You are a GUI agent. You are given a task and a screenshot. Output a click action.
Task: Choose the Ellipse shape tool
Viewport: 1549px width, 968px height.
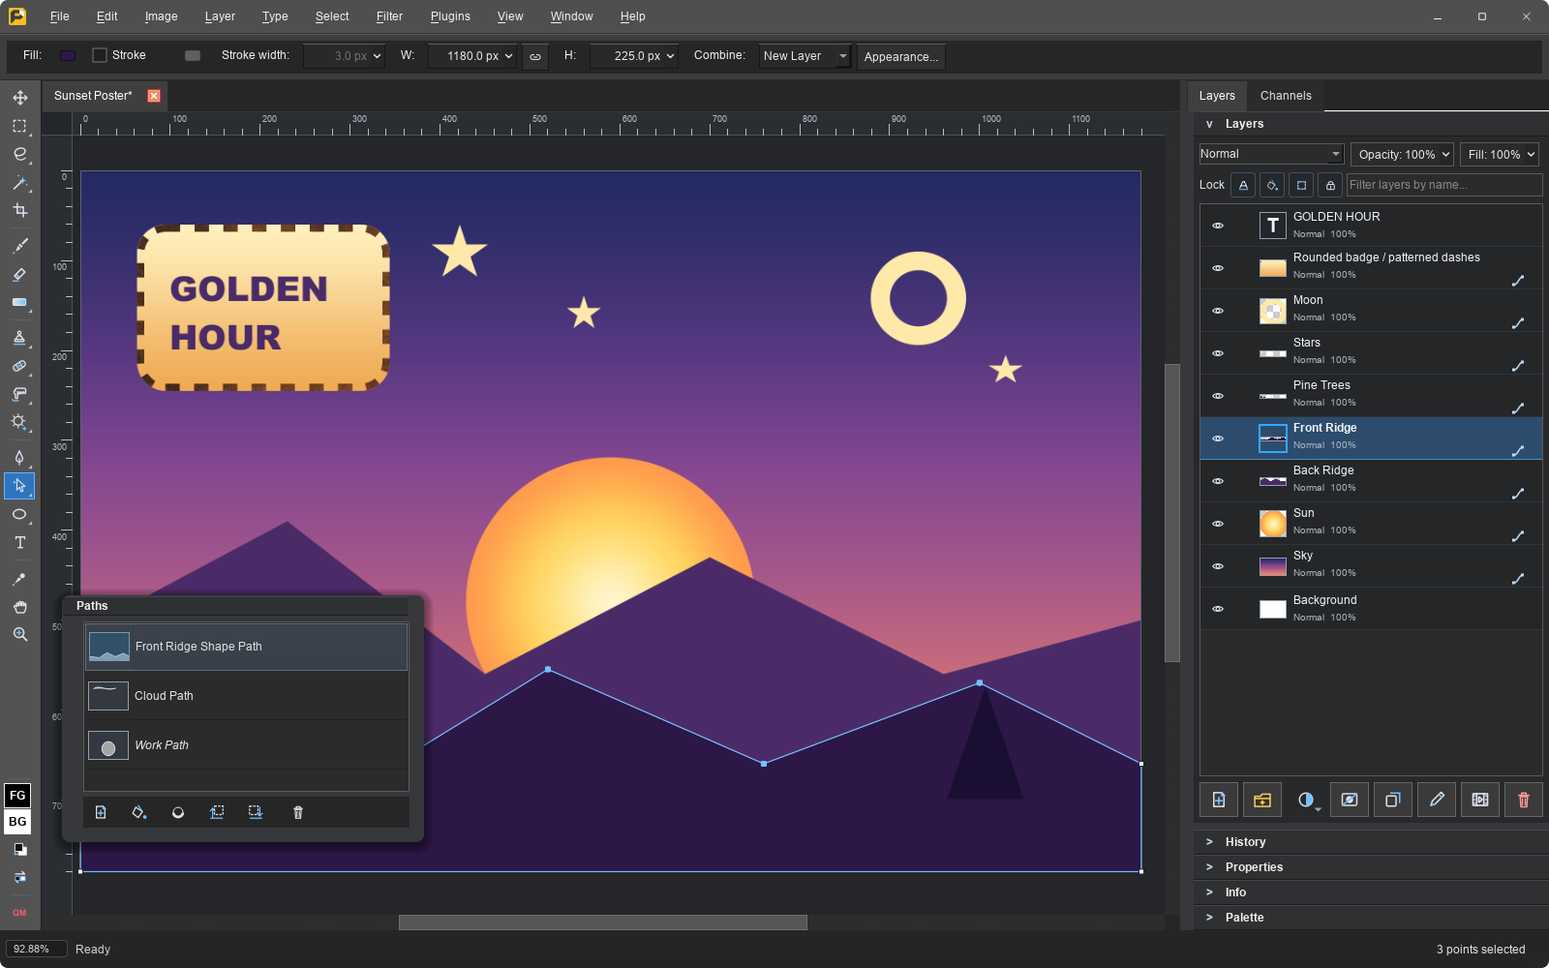19,514
